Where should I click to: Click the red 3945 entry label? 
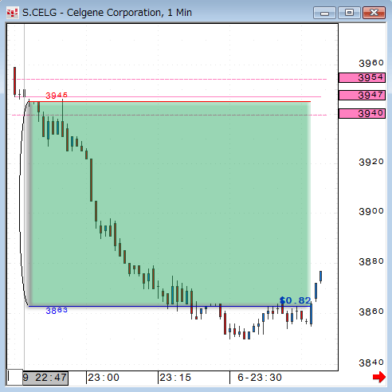coord(57,95)
